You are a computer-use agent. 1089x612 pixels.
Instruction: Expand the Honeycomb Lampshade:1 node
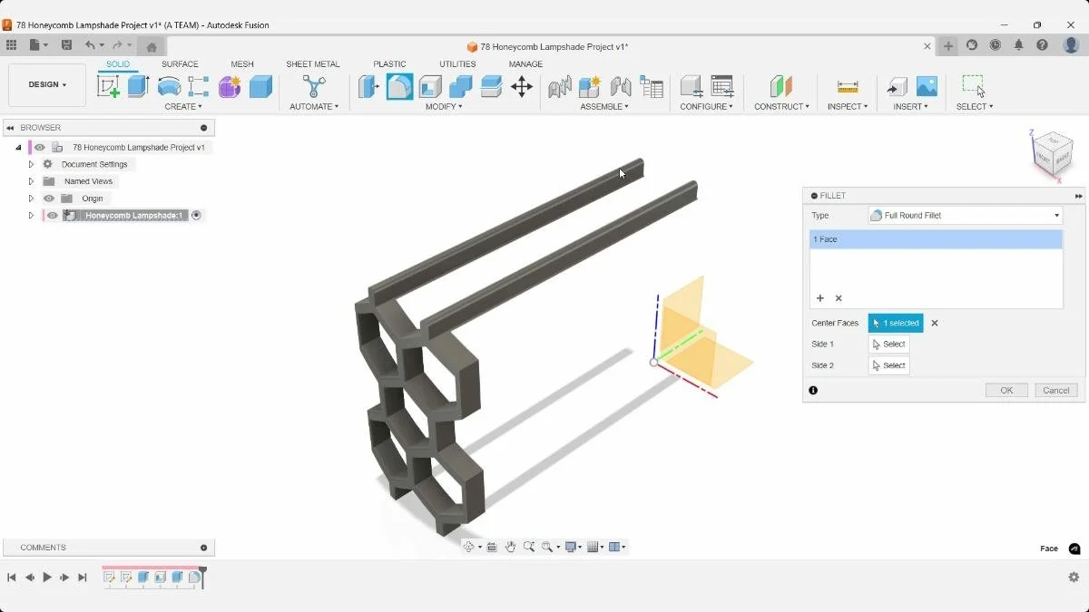click(31, 216)
